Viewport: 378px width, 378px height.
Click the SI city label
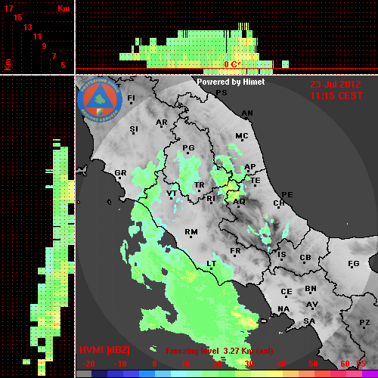click(x=134, y=129)
